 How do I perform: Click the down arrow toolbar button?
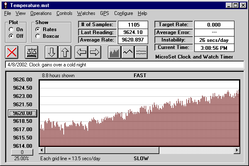tap(51, 52)
